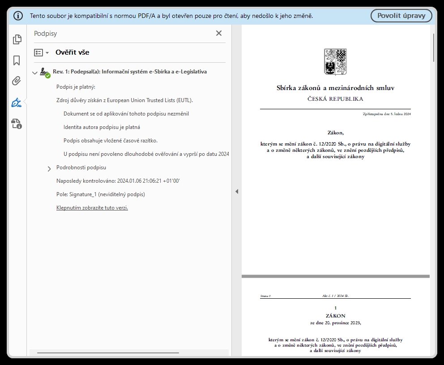Image resolution: width=444 pixels, height=365 pixels.
Task: Expand Podrobnosti podpisu details
Action: pyautogui.click(x=49, y=169)
